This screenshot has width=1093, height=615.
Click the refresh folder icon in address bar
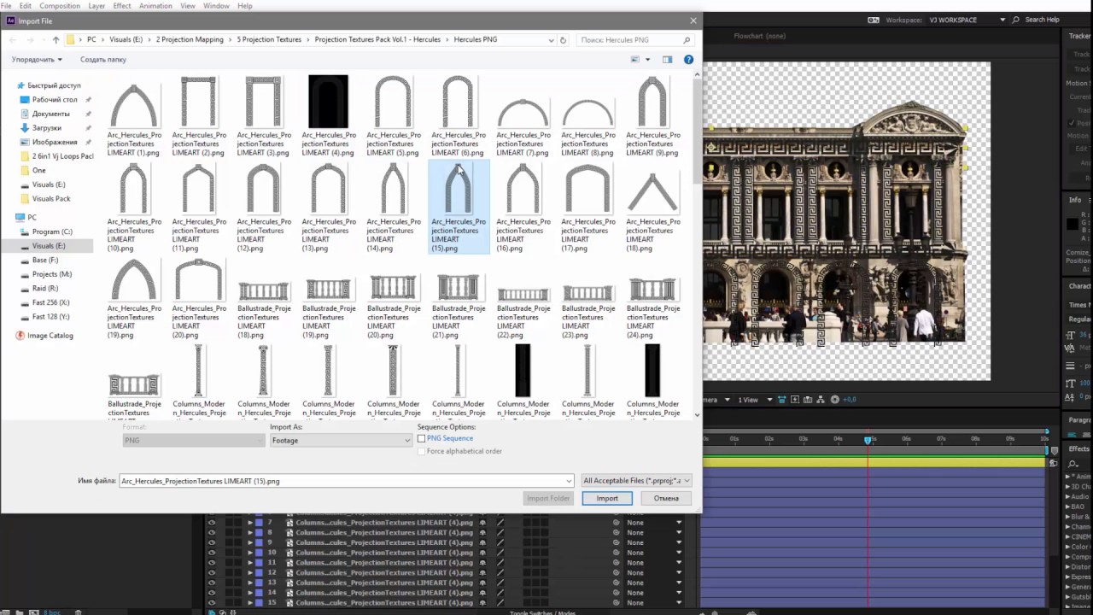pyautogui.click(x=563, y=40)
